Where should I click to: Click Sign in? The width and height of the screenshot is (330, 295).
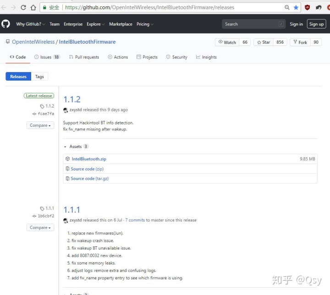coord(296,24)
